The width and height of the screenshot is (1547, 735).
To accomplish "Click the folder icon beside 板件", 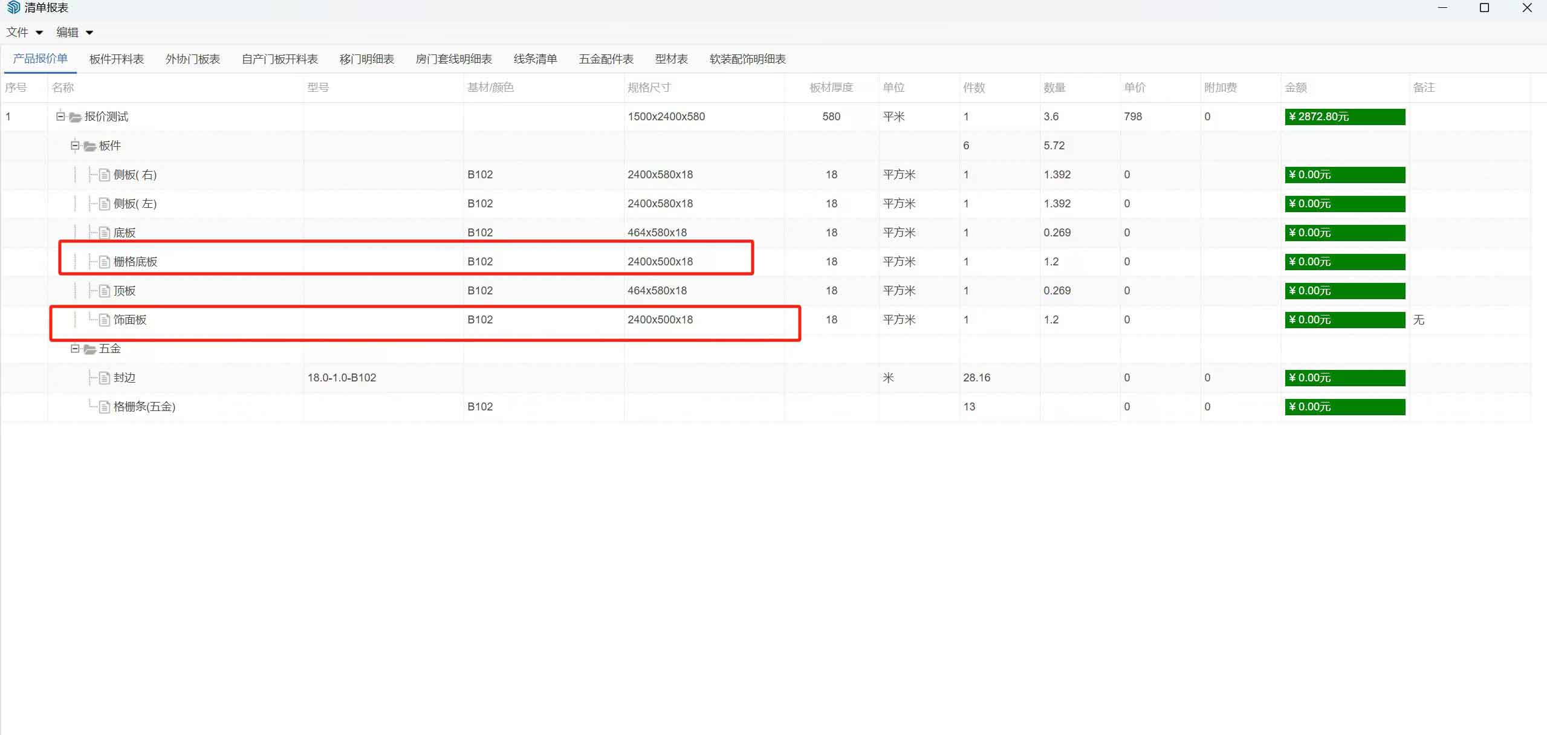I will tap(89, 146).
